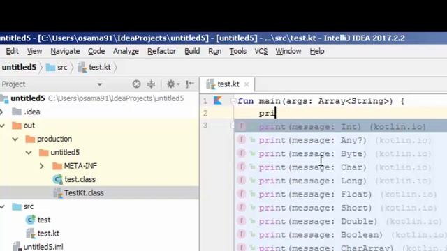The image size is (447, 251).
Task: Open the Run menu
Action: (x=214, y=51)
